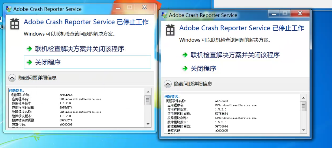Click green arrow beside '关闭程序' in left dialog
The image size is (332, 148).
point(29,62)
